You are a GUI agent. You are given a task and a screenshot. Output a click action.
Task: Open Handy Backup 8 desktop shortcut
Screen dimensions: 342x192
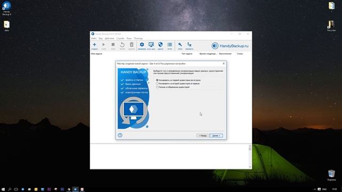(x=6, y=9)
